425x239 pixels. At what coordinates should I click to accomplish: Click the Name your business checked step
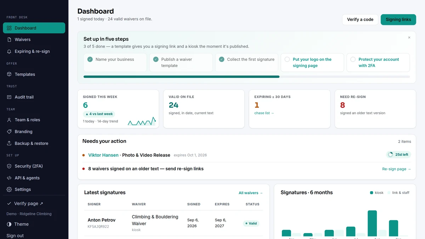pyautogui.click(x=115, y=63)
